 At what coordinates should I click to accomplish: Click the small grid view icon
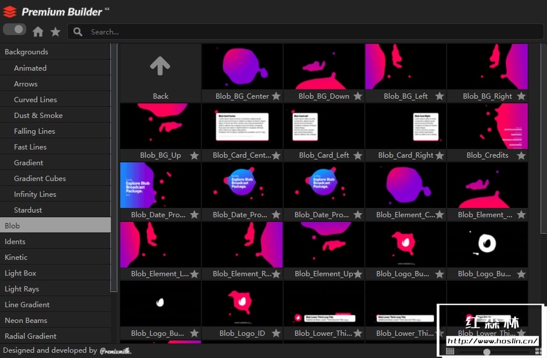point(450,351)
